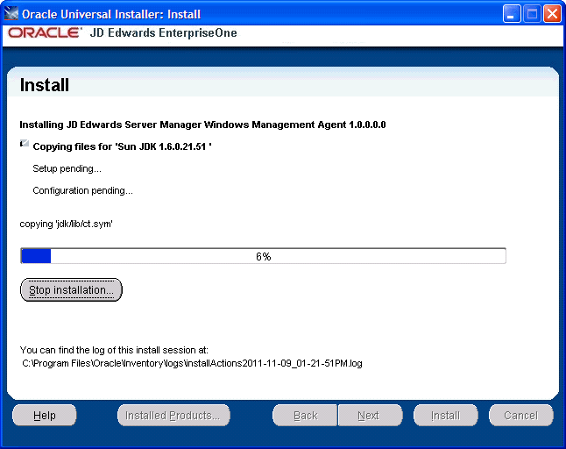The width and height of the screenshot is (566, 449).
Task: Open Installed Products list
Action: tap(173, 416)
